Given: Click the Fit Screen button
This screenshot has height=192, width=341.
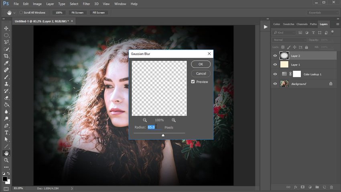Looking at the screenshot, I should [77, 12].
